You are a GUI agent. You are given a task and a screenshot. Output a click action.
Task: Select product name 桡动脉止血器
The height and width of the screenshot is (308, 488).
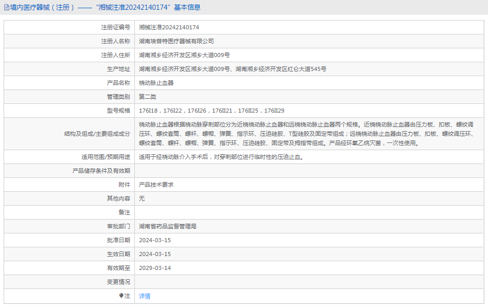point(156,83)
